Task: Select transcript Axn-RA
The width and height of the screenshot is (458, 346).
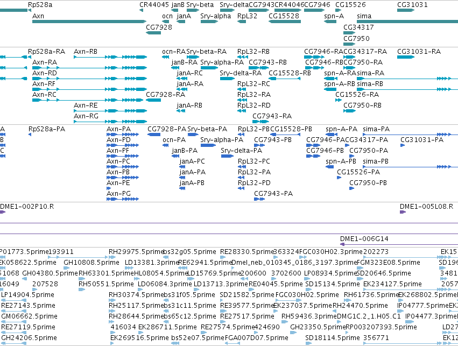Action: tap(89, 68)
